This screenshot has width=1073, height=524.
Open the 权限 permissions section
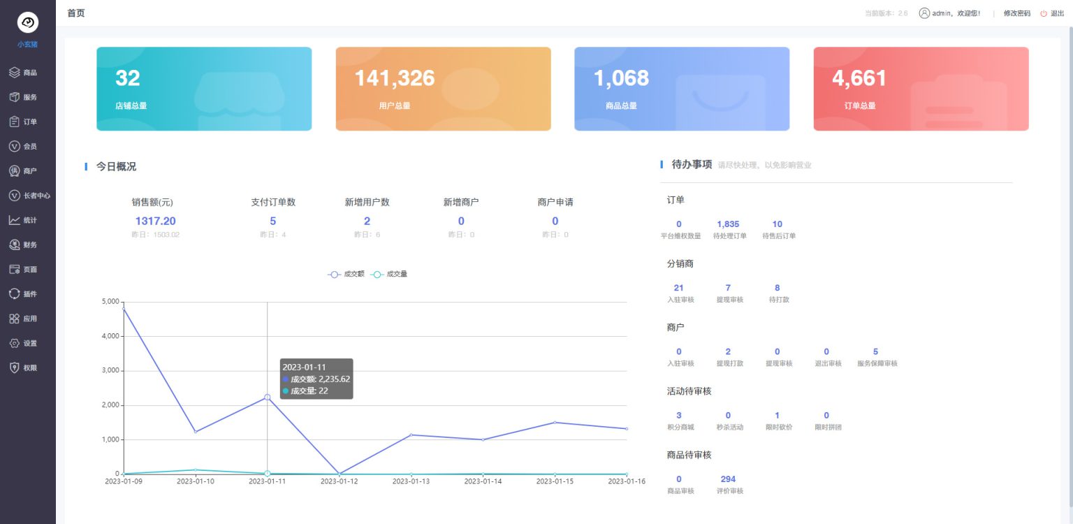pyautogui.click(x=28, y=367)
